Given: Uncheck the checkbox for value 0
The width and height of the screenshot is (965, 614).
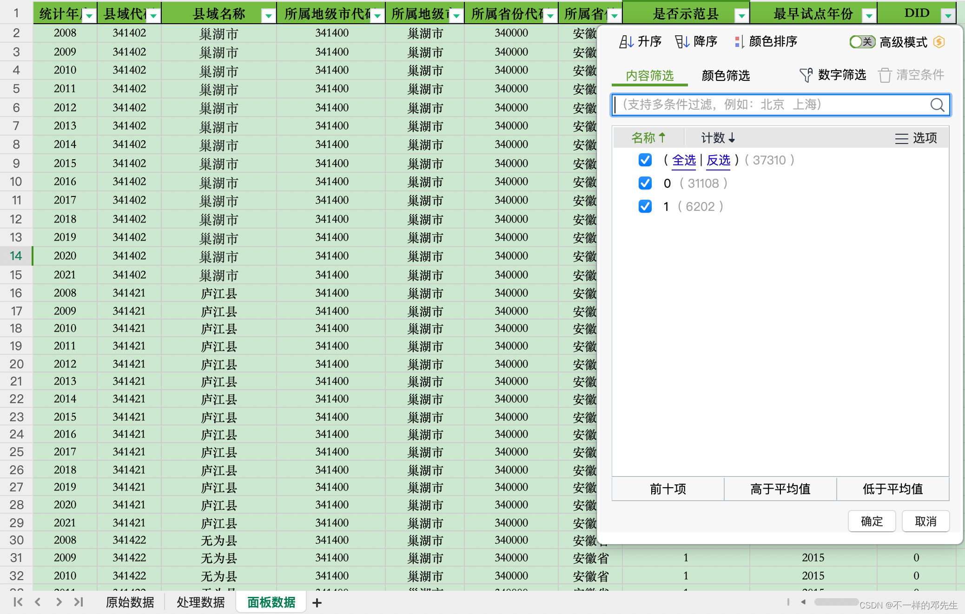Looking at the screenshot, I should point(645,183).
